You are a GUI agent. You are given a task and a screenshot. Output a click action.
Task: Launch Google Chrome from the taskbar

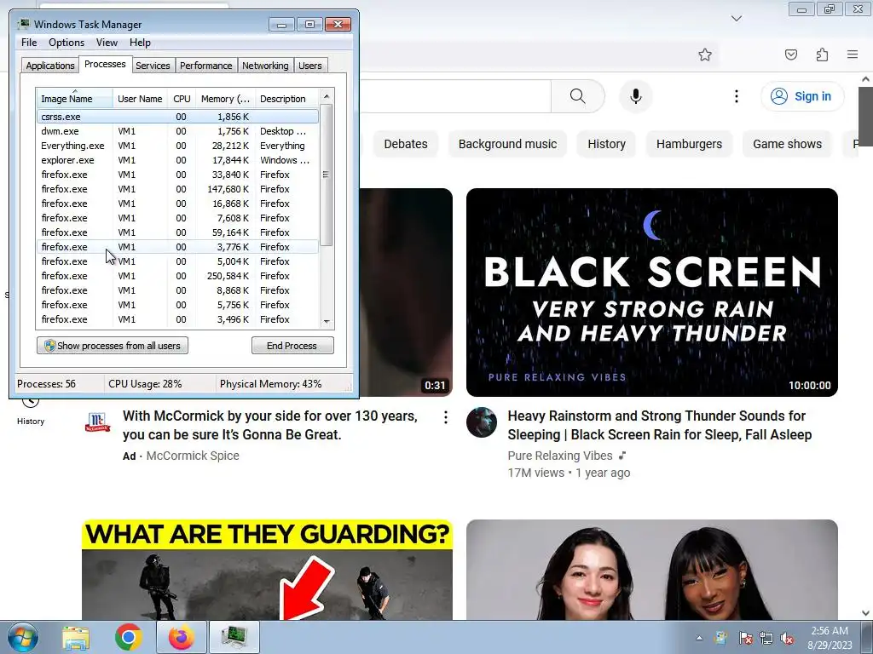coord(128,637)
